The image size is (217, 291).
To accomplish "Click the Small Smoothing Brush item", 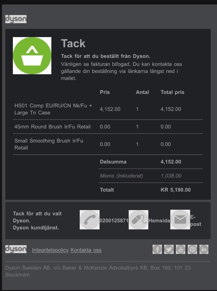I will tap(49, 144).
